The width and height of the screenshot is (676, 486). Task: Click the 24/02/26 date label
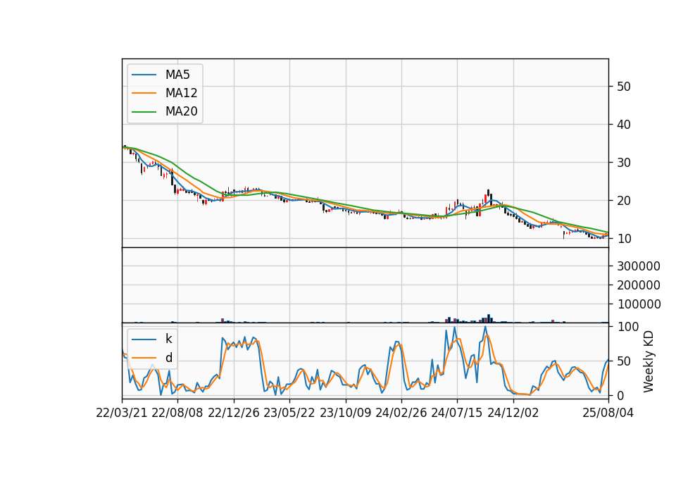click(x=401, y=413)
